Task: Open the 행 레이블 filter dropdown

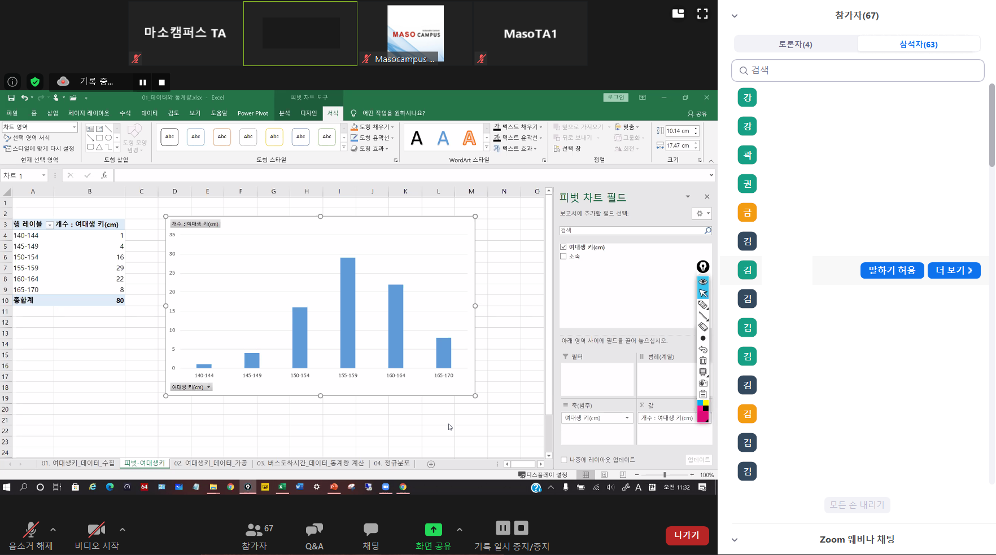Action: click(x=50, y=224)
